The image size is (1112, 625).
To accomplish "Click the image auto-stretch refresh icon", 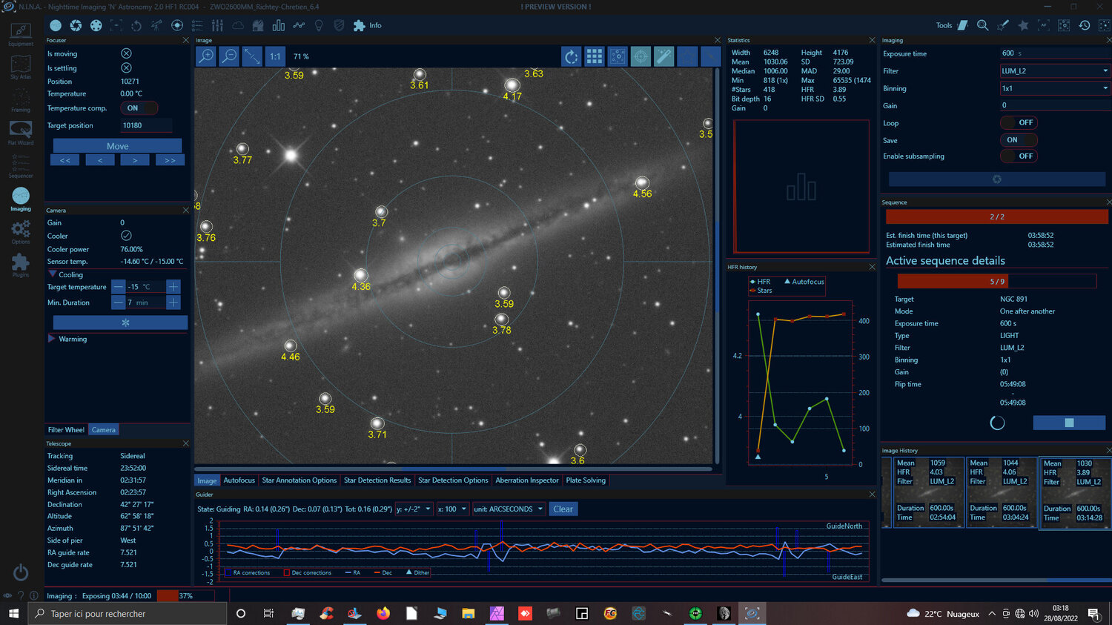I will [x=571, y=56].
